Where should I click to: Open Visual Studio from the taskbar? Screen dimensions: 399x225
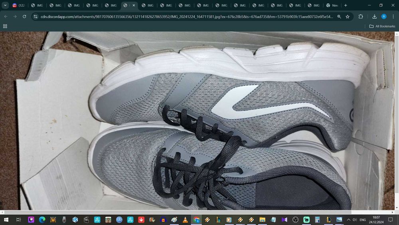284,220
